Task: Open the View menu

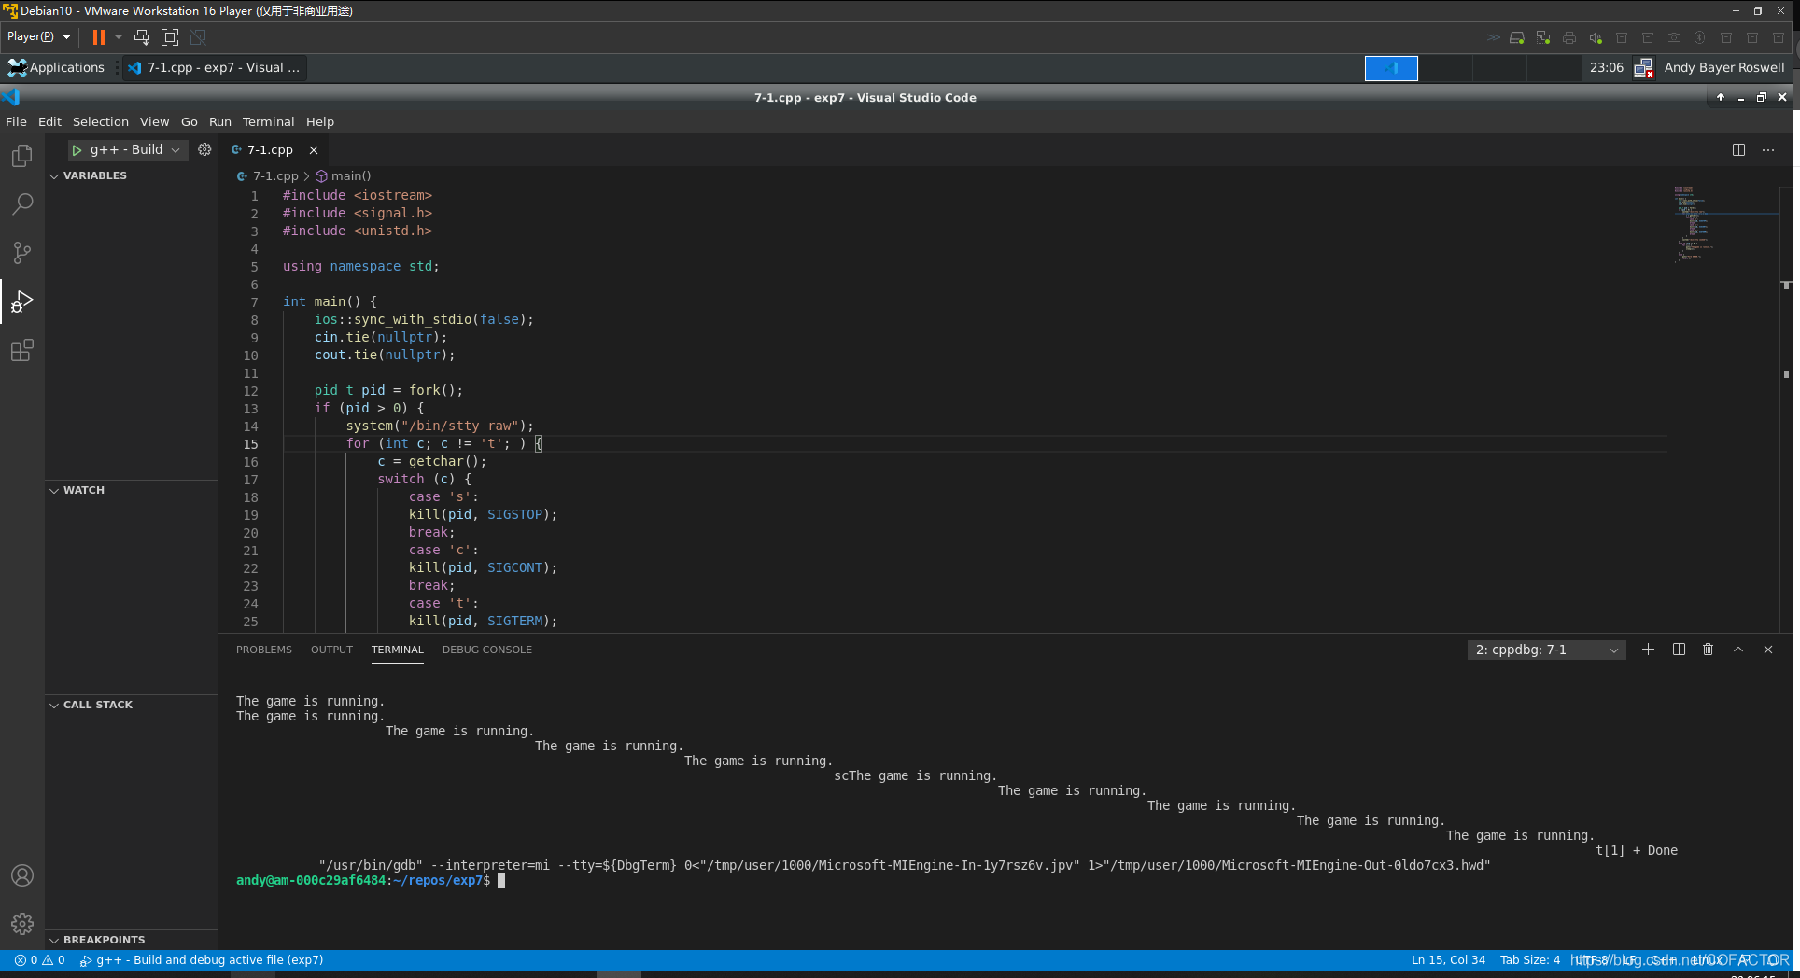Action: 155,121
